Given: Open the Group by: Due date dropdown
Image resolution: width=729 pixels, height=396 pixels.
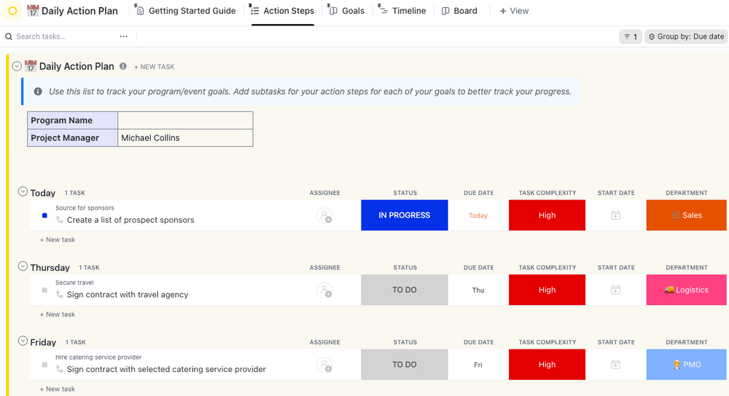Looking at the screenshot, I should pos(685,36).
